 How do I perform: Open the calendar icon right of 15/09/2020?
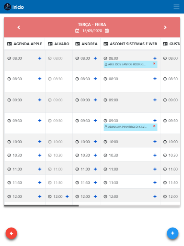[x=107, y=30]
